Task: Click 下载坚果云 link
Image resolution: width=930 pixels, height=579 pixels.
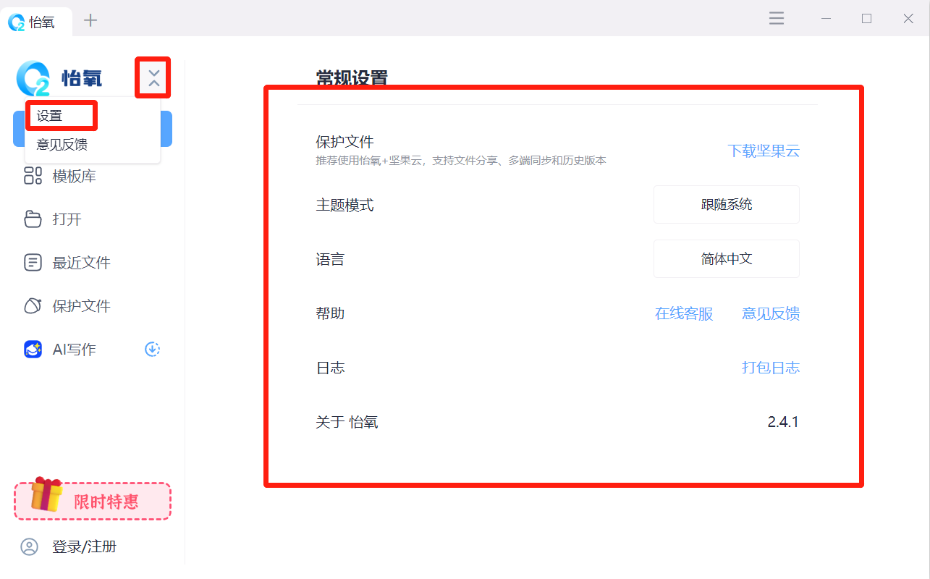Action: click(x=764, y=151)
